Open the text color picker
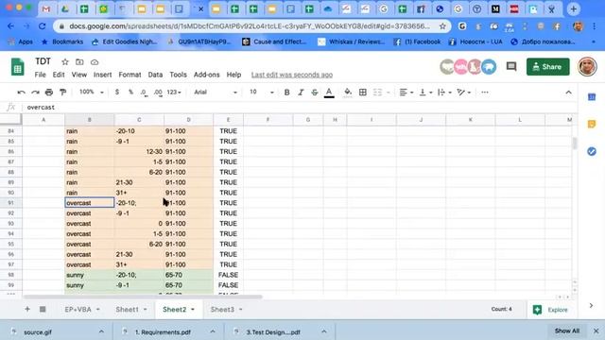Image resolution: width=605 pixels, height=340 pixels. [x=329, y=93]
